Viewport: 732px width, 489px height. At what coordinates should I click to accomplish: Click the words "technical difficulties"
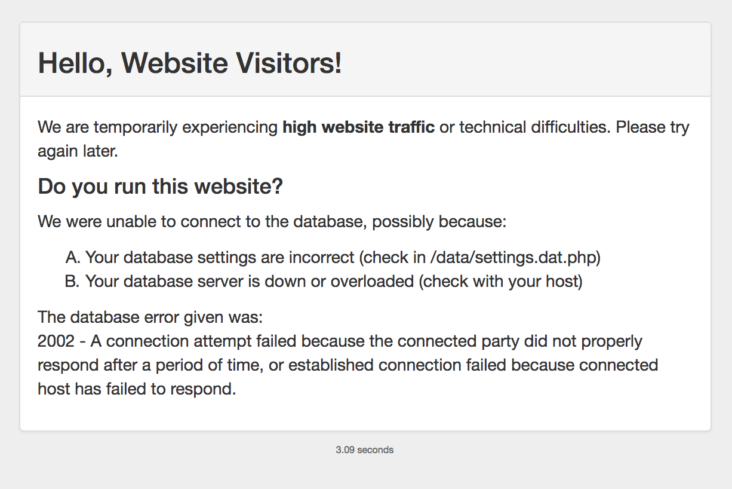click(x=535, y=127)
